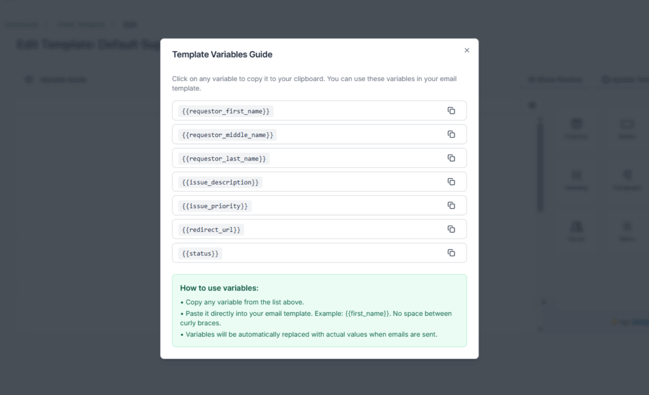Copy issue_priority via its copy icon
Viewport: 649px width, 395px height.
[451, 205]
